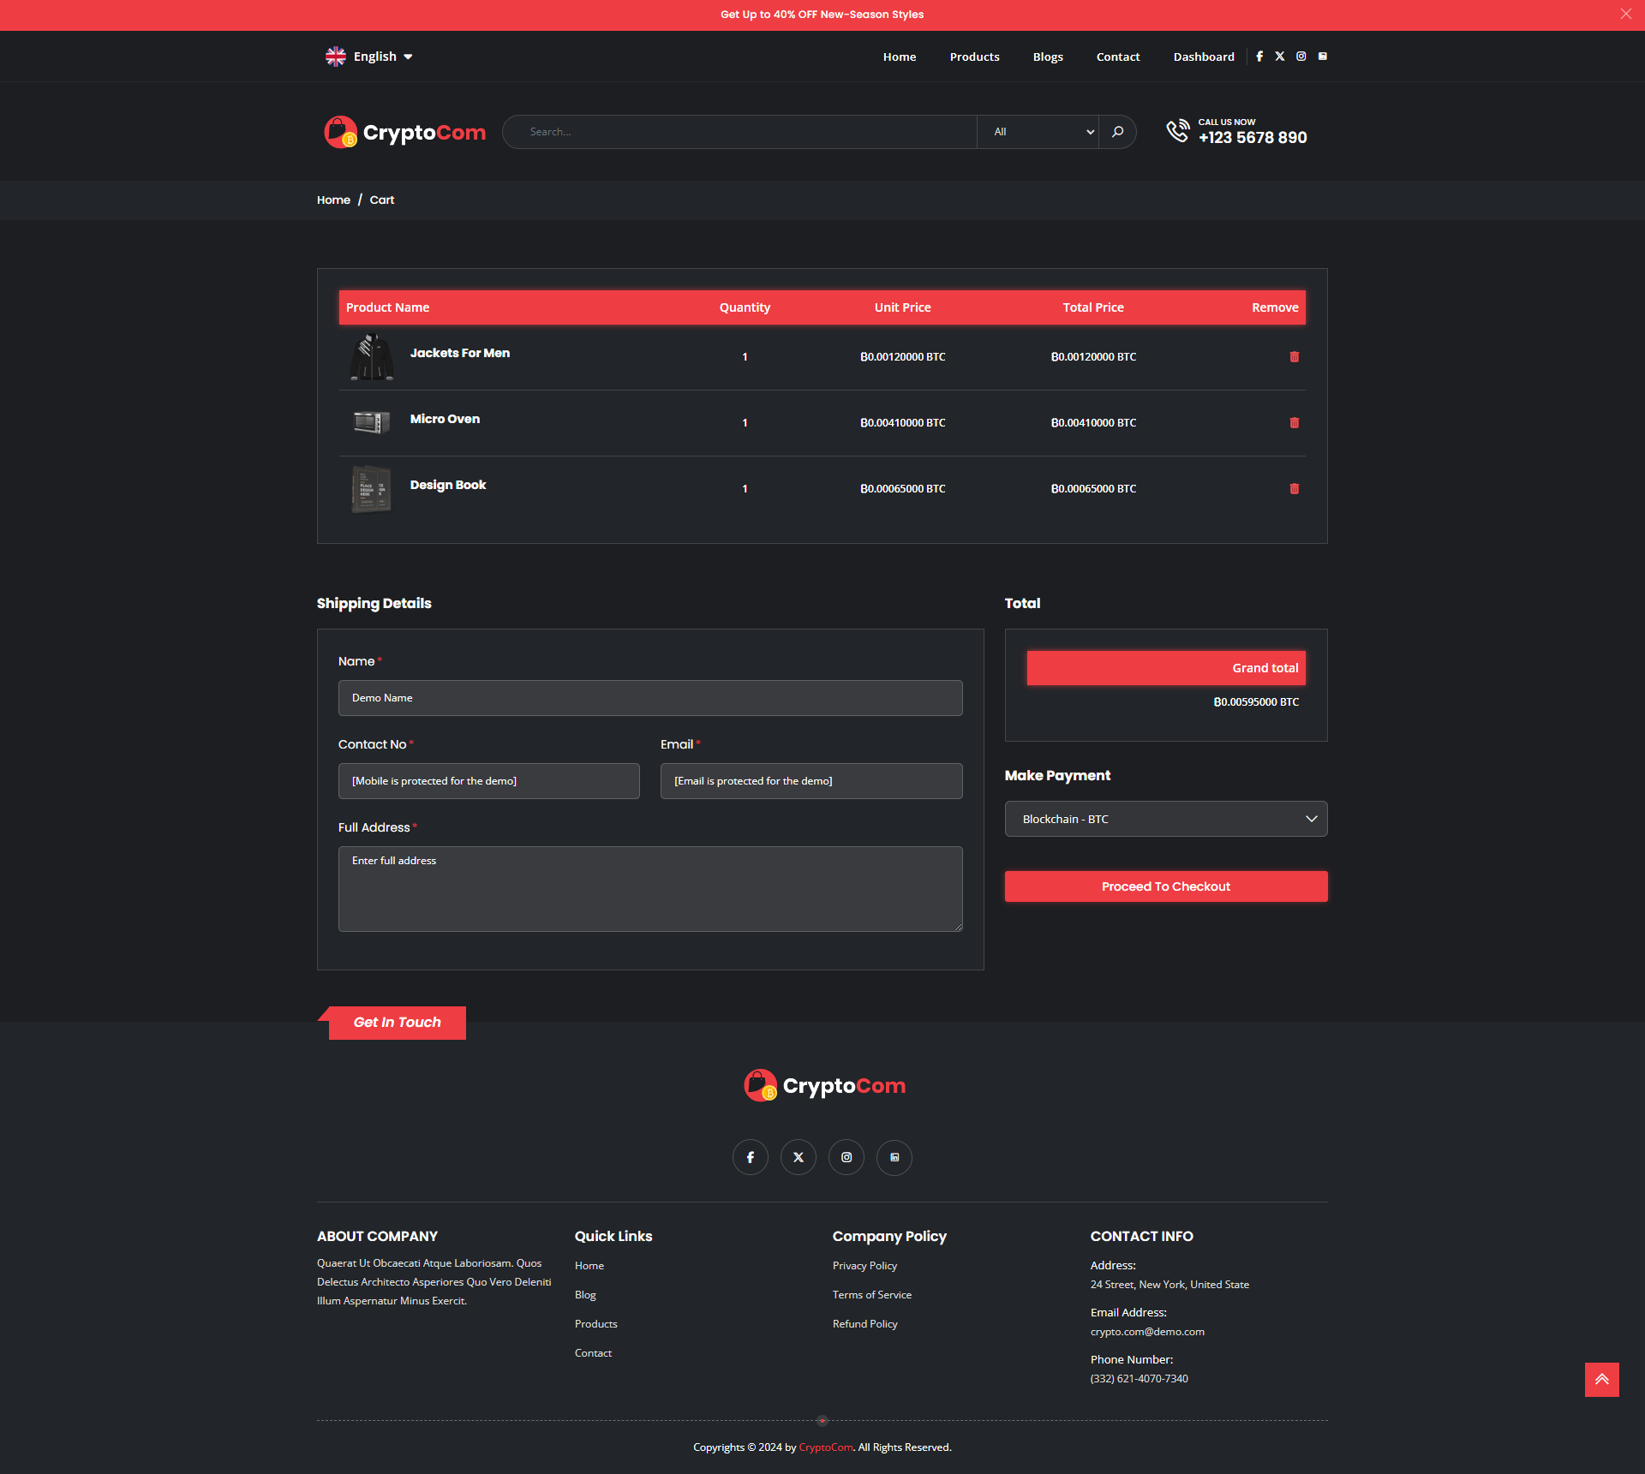Screen dimensions: 1645x1474
Task: Click the scroll-to-top arrow button
Action: tap(1601, 1379)
